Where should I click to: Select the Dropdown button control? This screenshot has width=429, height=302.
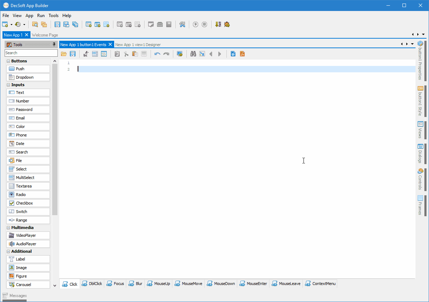(28, 77)
